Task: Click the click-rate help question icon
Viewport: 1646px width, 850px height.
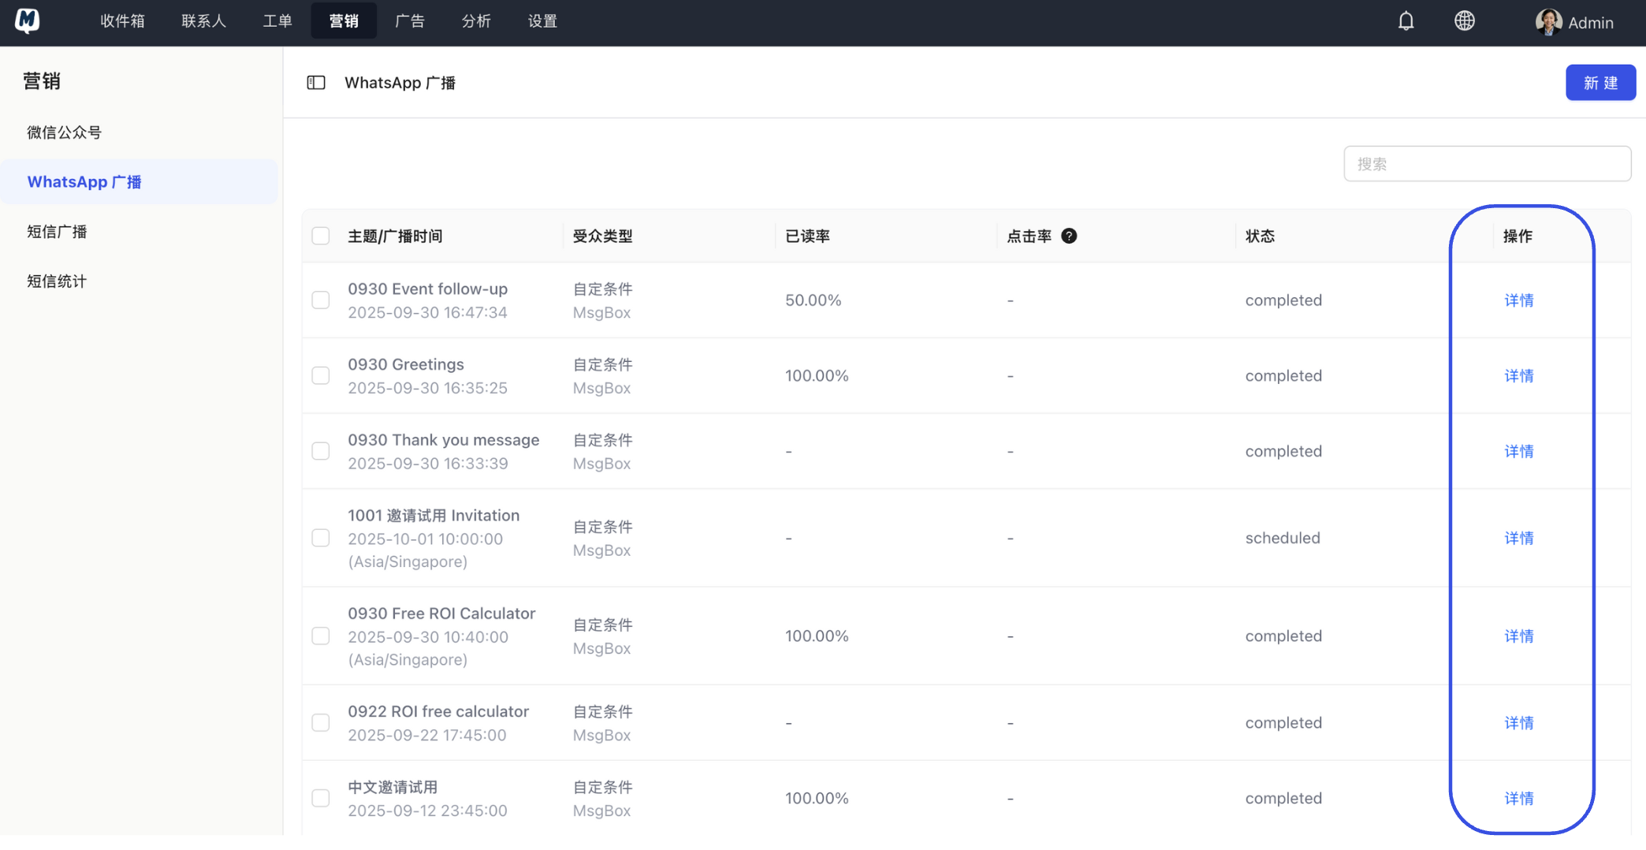Action: [1069, 236]
